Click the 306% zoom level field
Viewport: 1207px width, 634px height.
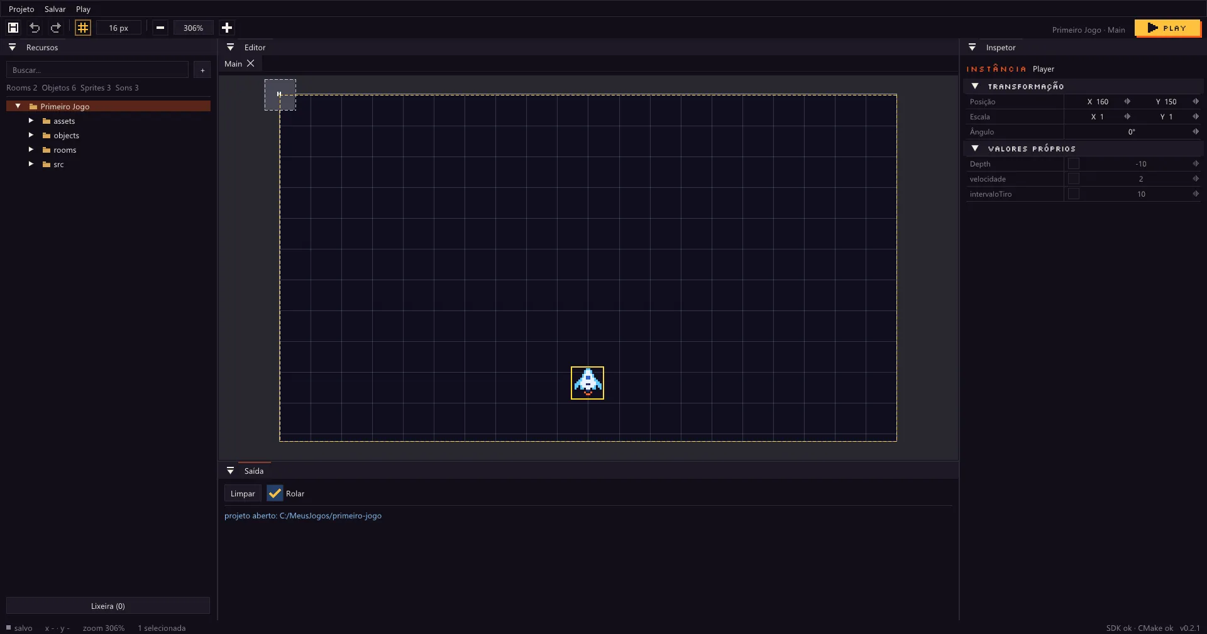point(193,28)
